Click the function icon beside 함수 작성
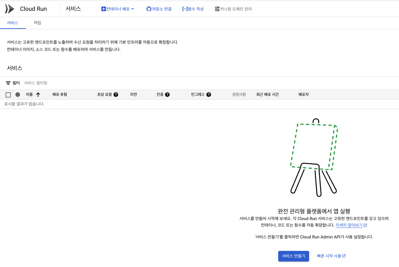The width and height of the screenshot is (399, 267). point(185,9)
